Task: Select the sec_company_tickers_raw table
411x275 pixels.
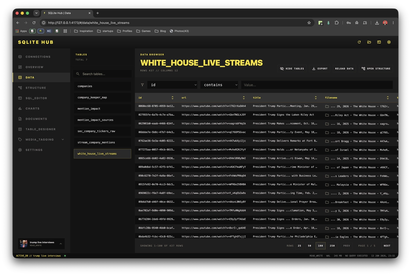Action: 102,131
